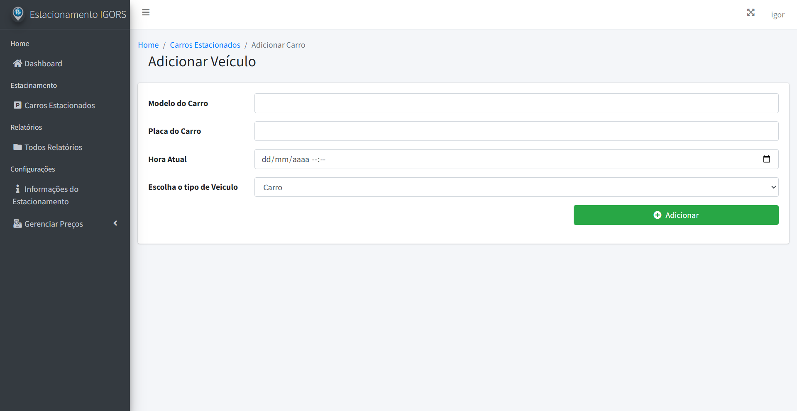Screen dimensions: 797x411
Task: Follow the Carros Estacionados breadcrumb link
Action: click(x=205, y=45)
